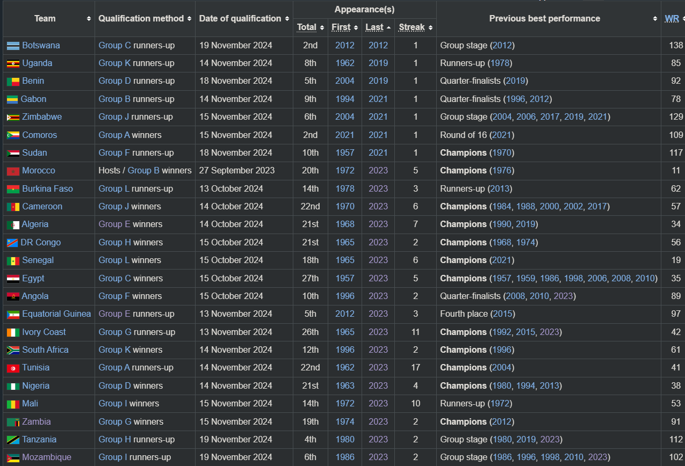Select Morocco's WR value 11
The image size is (685, 466).
click(x=676, y=170)
